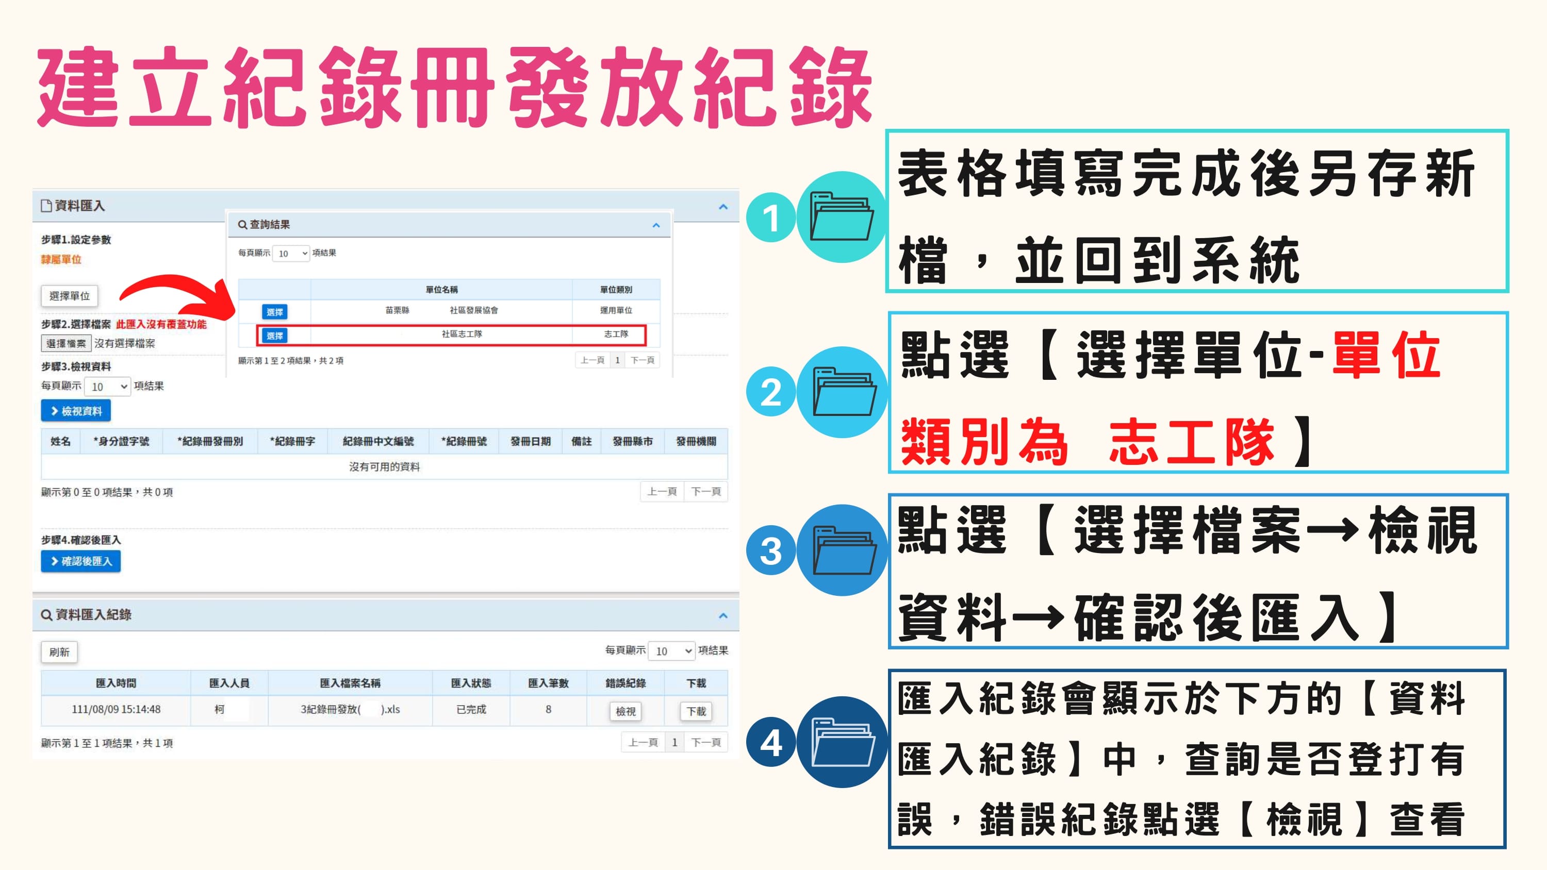Click the 沒有選擇檔案 file status text
The image size is (1547, 870).
click(x=125, y=343)
